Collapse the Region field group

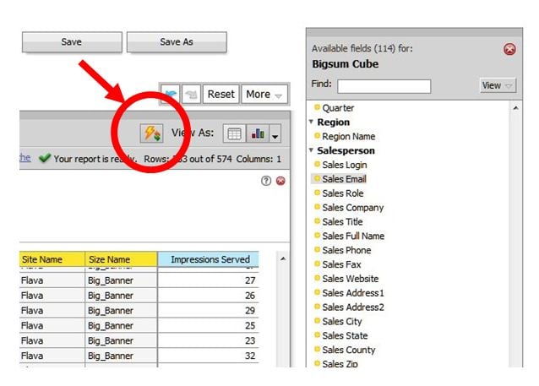coord(312,122)
